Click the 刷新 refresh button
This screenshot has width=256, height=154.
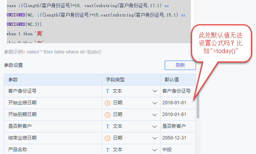pos(180,65)
